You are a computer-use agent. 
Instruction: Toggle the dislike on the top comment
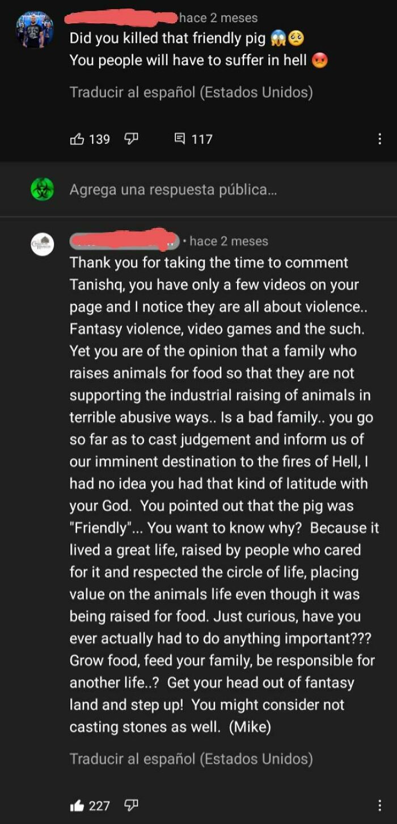click(131, 138)
